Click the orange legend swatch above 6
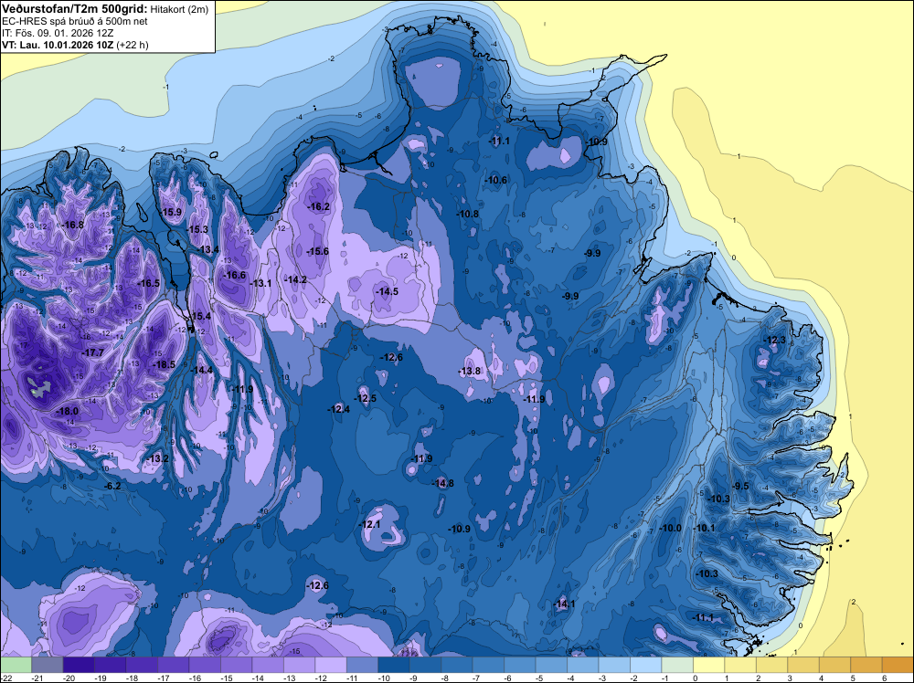 click(898, 665)
